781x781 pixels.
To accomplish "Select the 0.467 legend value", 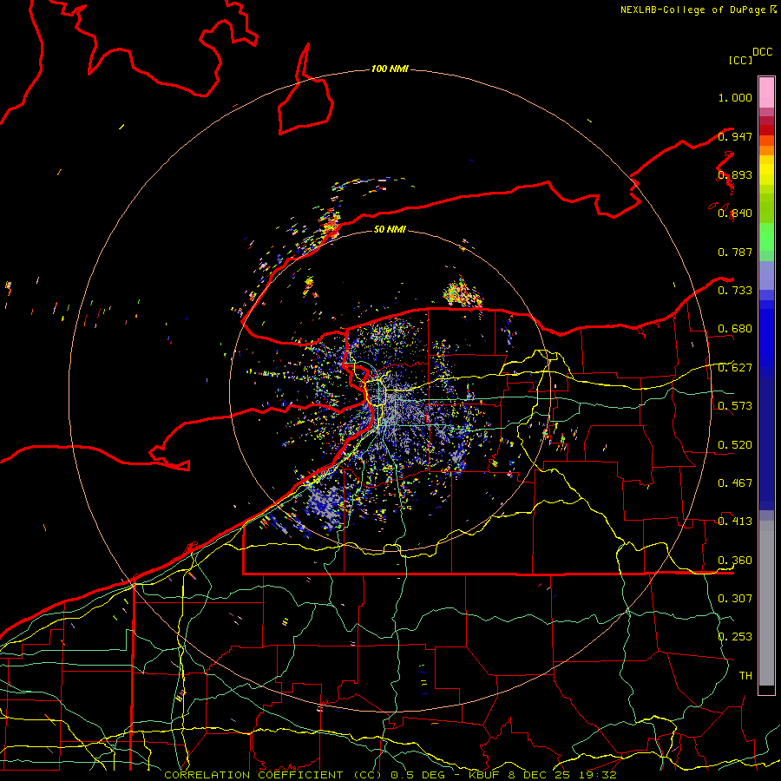I will coord(735,483).
